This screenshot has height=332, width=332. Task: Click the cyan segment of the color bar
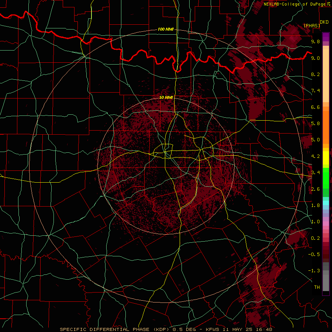pyautogui.click(x=326, y=203)
